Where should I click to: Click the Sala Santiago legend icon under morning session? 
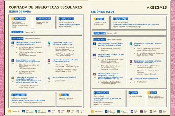pyautogui.click(x=24, y=111)
